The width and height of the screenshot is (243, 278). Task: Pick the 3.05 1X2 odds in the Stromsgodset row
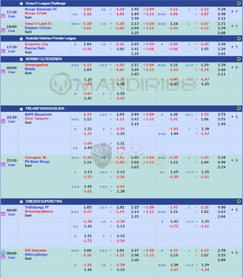135,69
